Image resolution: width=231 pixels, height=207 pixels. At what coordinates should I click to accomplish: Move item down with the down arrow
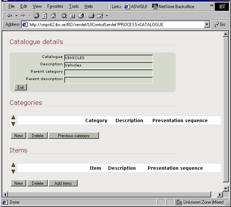pyautogui.click(x=13, y=171)
